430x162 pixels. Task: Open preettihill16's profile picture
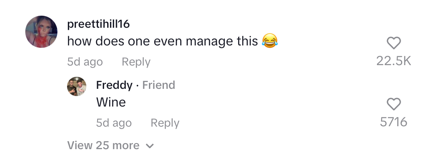coord(42,32)
